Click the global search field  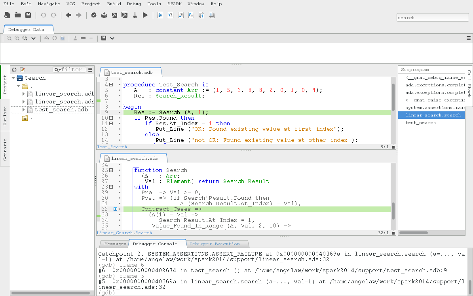[433, 17]
